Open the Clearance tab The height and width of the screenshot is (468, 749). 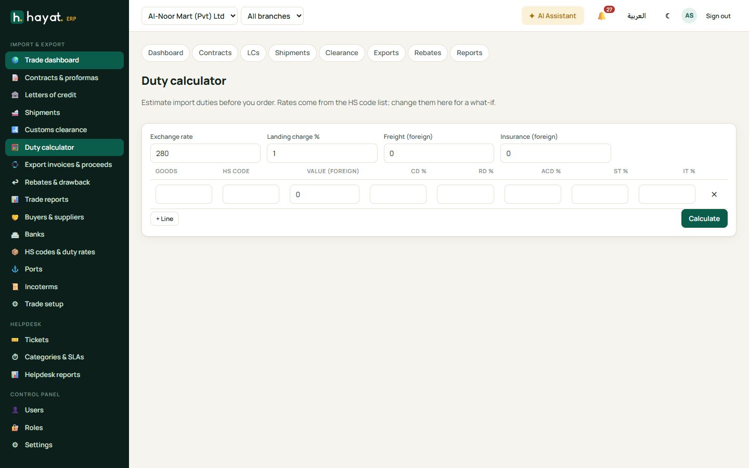(x=342, y=53)
